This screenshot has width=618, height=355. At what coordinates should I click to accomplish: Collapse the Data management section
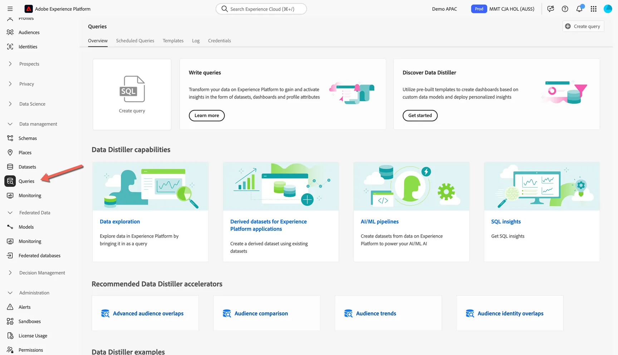coord(10,124)
